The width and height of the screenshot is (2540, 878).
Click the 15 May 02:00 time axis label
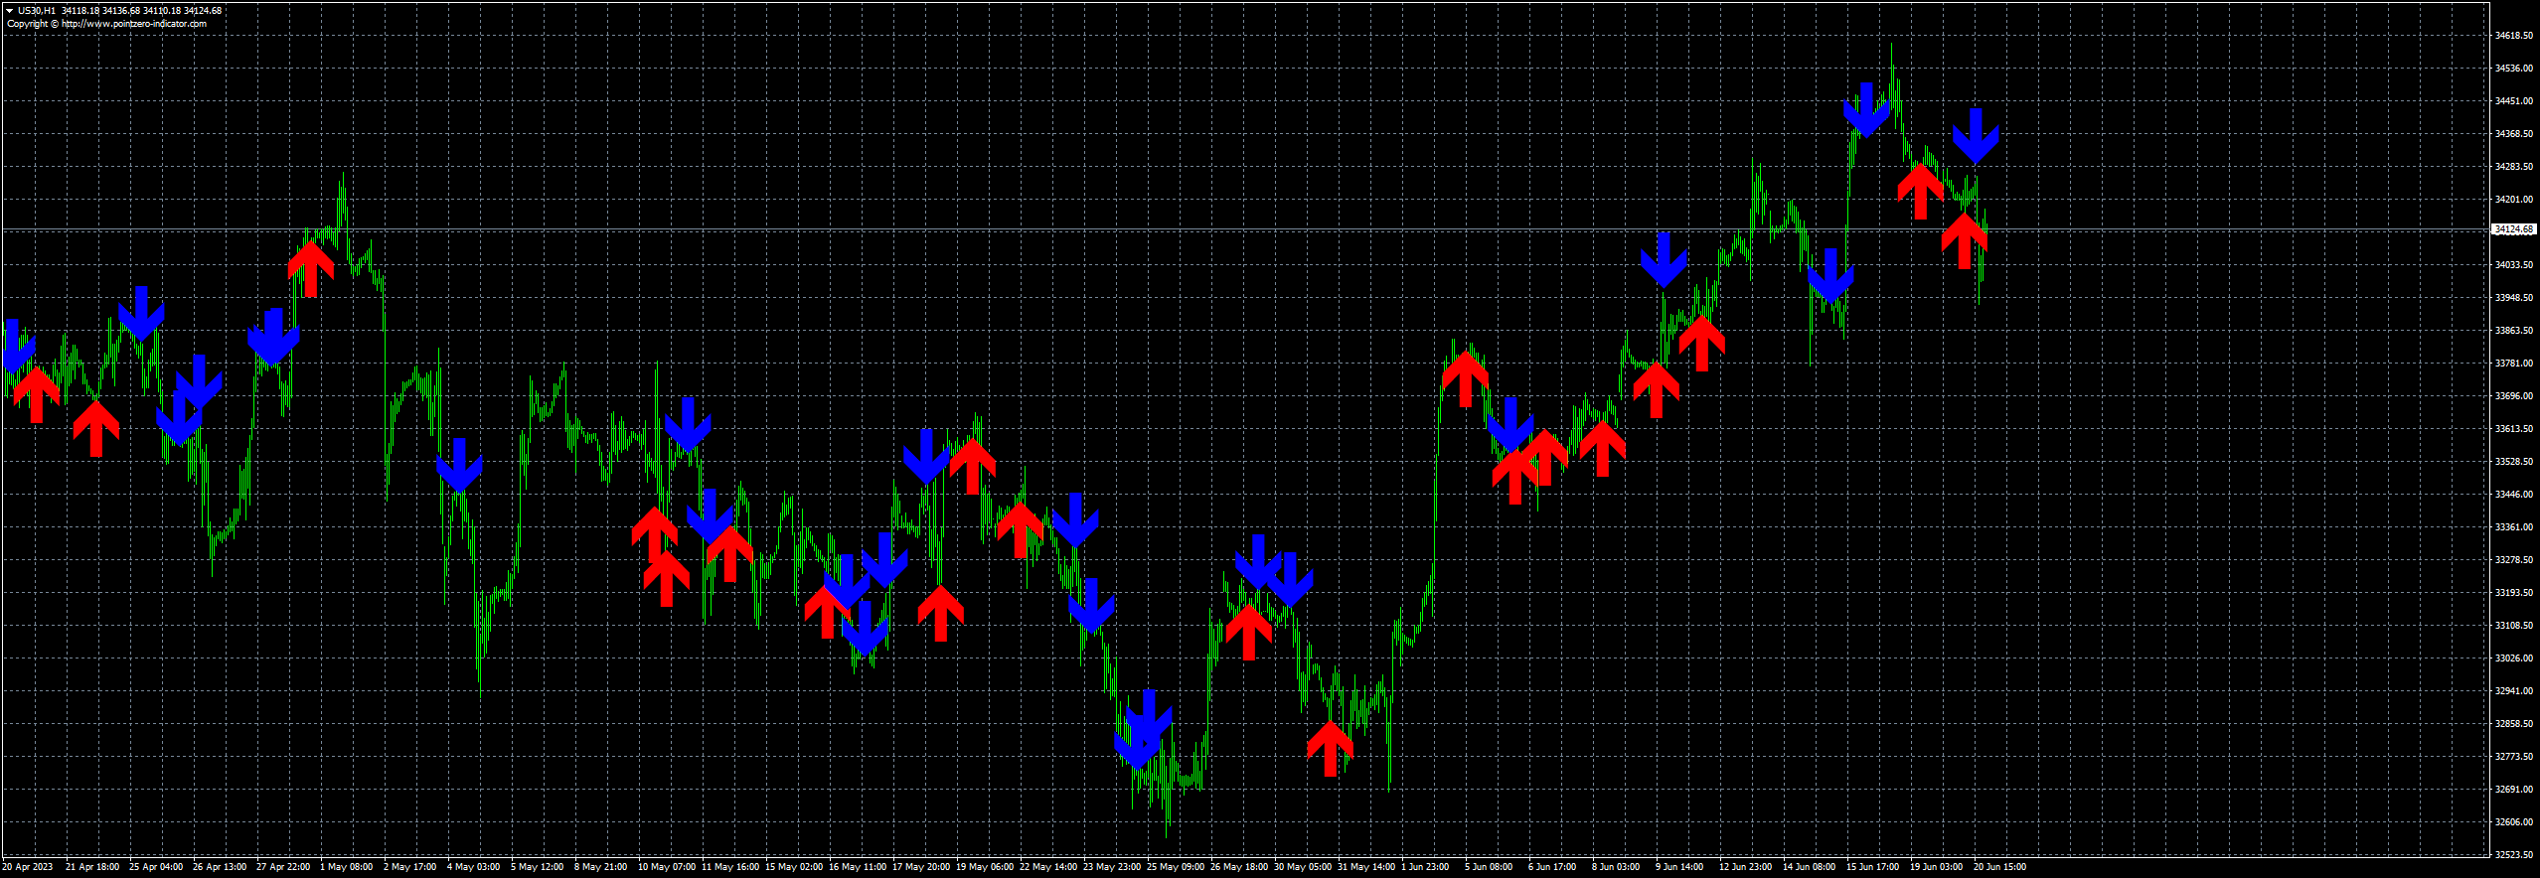coord(794,867)
